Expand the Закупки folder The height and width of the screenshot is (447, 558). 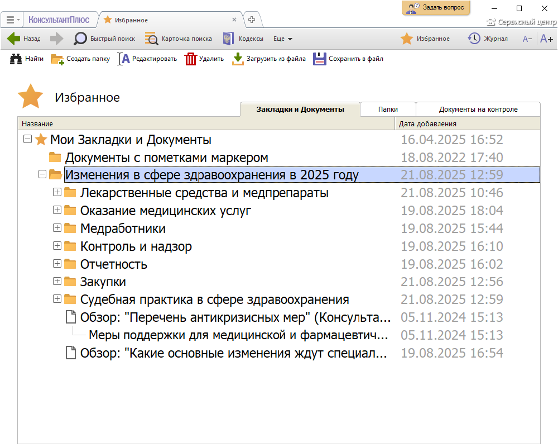[x=57, y=281]
